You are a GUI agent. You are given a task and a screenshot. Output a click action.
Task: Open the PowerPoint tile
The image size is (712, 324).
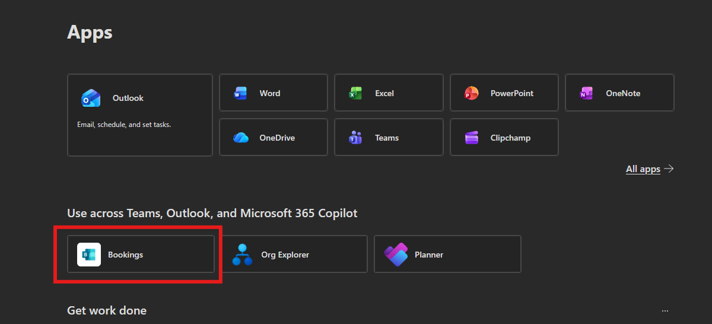tap(504, 93)
